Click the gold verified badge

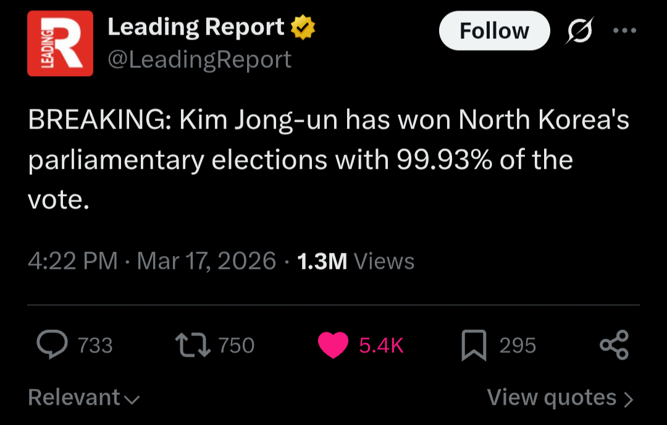coord(303,28)
